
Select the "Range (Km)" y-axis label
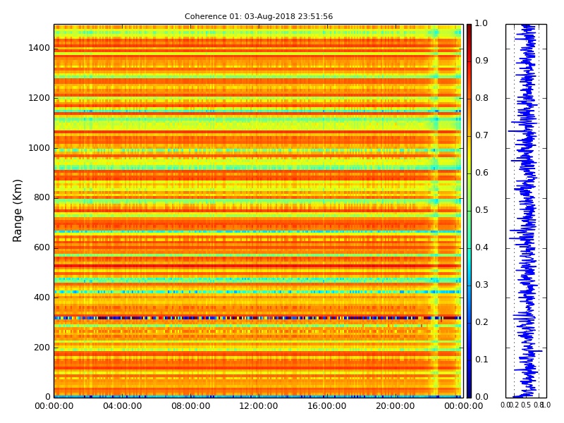(17, 211)
